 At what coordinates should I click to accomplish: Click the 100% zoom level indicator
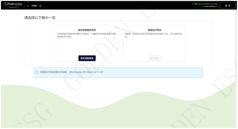pos(34,6)
